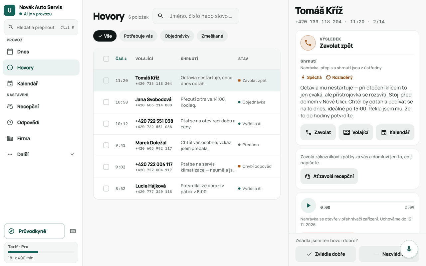Filter calls by Vše

pos(105,36)
